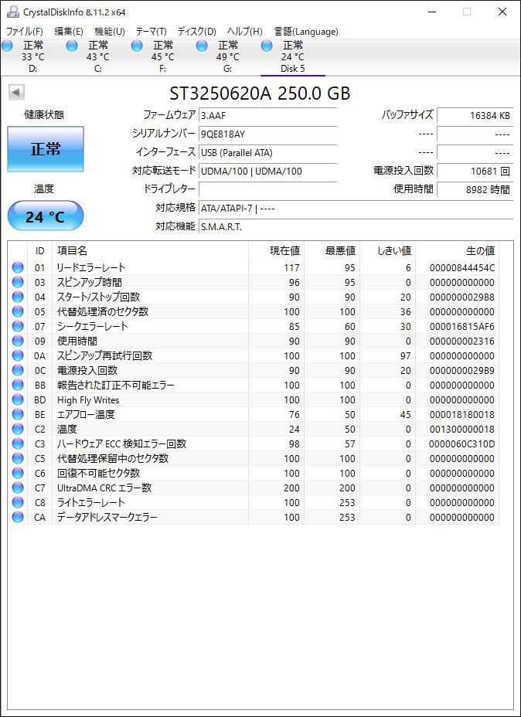Click the serial number field 9QE818AY

[268, 134]
